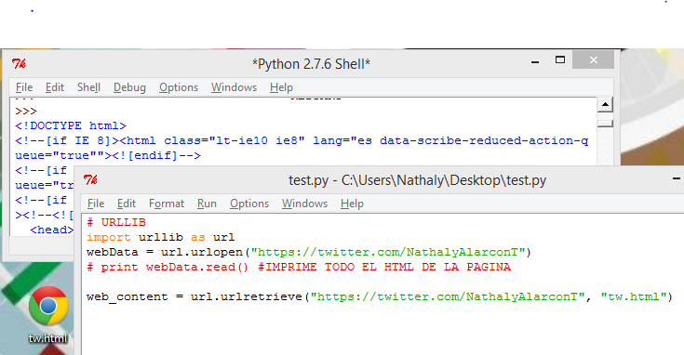This screenshot has width=684, height=355.
Task: Open Debug menu in Python Shell window
Action: pos(129,87)
